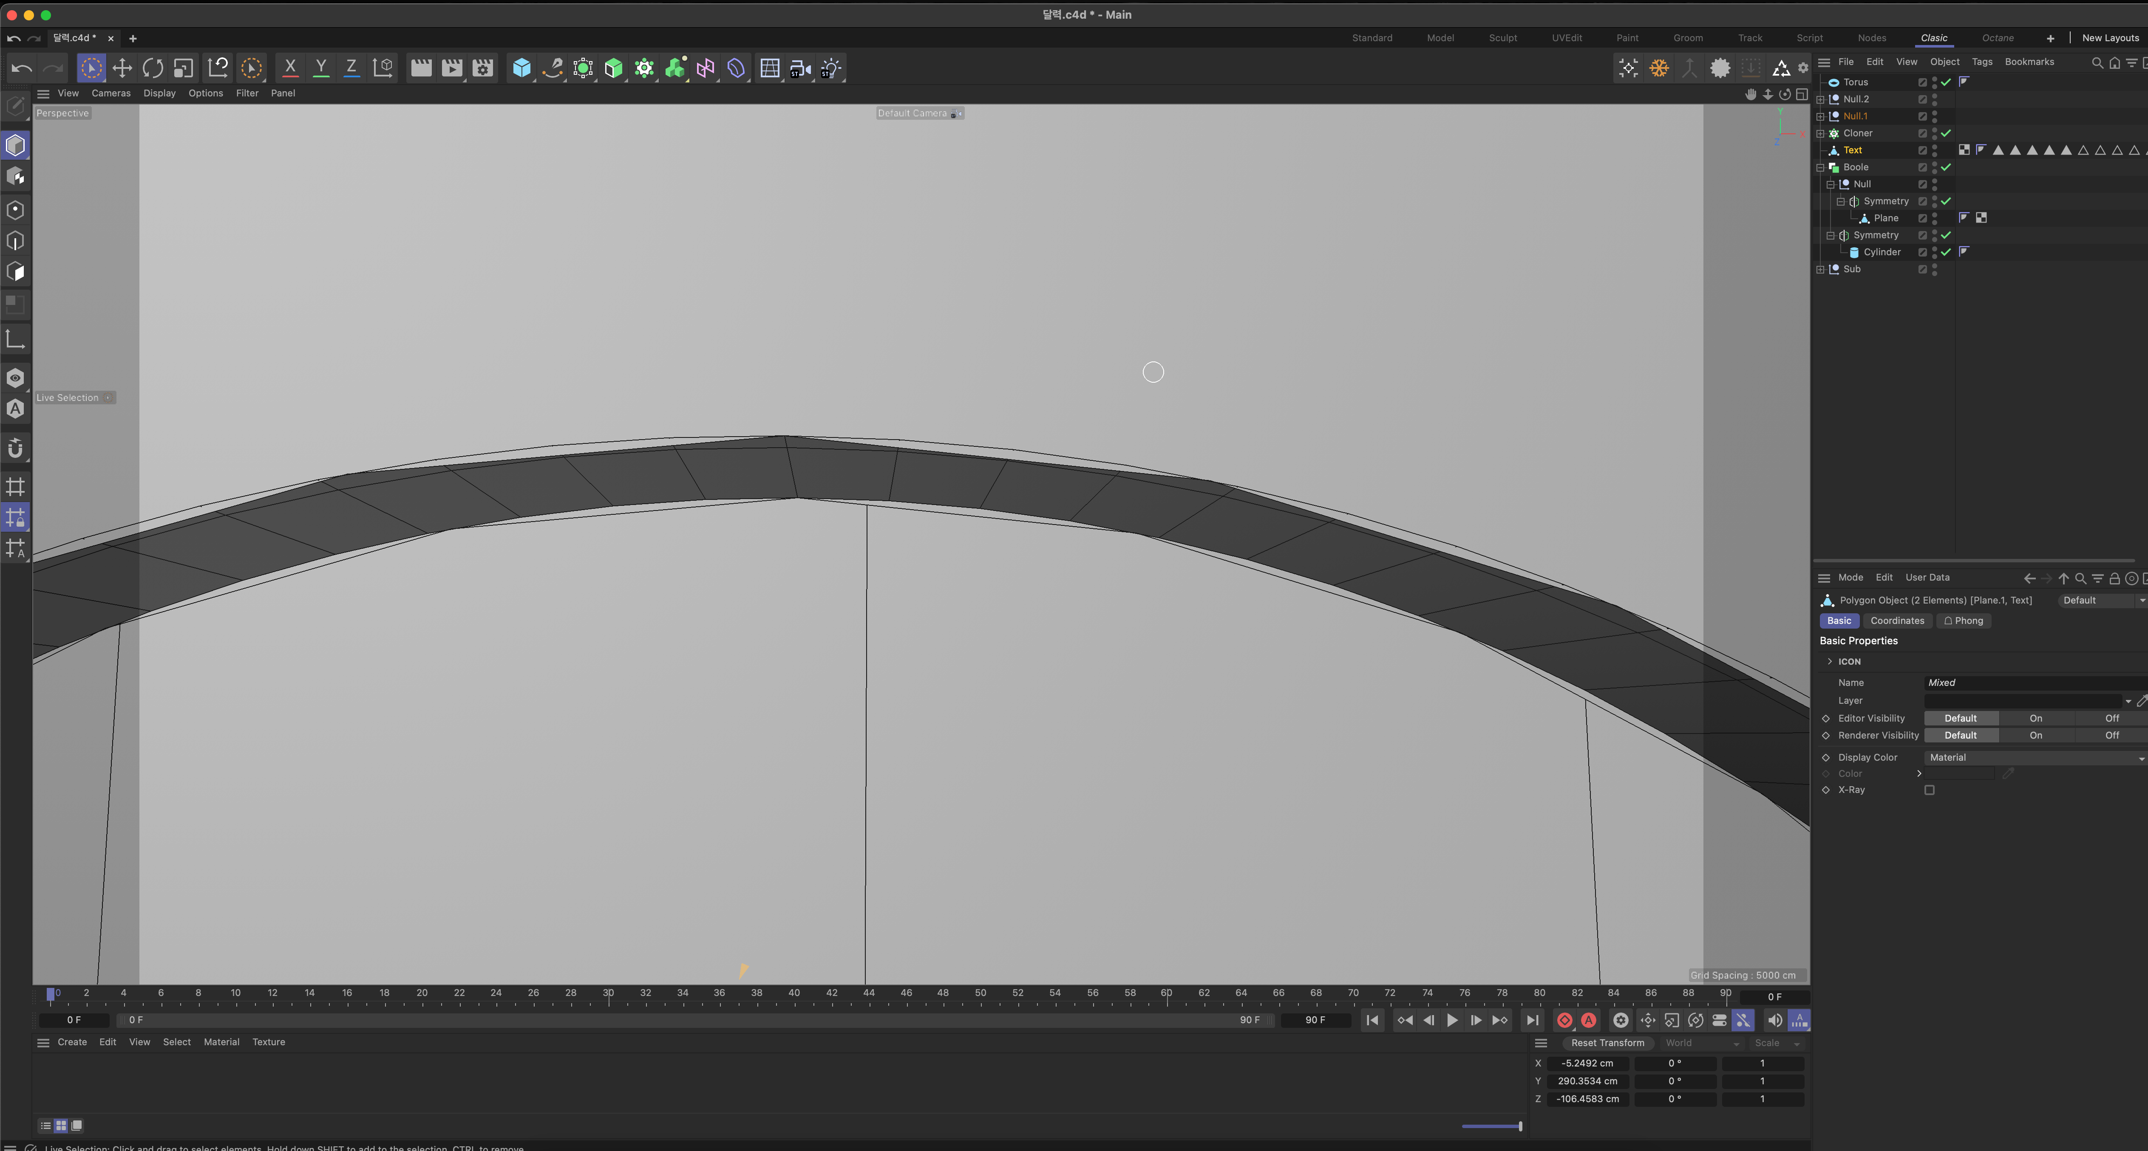Select the Move tool in toolbar
Screen dimensions: 2148x1151
(122, 68)
